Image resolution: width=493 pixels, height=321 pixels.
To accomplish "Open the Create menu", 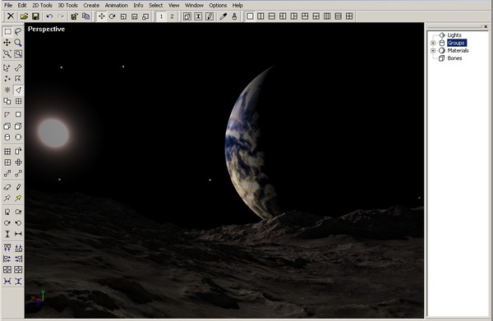I will tap(91, 6).
